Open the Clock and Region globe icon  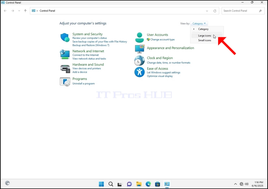tap(139, 61)
